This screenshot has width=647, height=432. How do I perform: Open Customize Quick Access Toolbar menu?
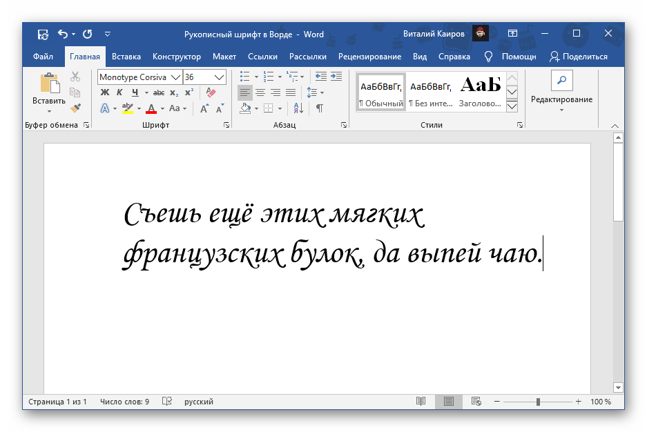click(107, 35)
